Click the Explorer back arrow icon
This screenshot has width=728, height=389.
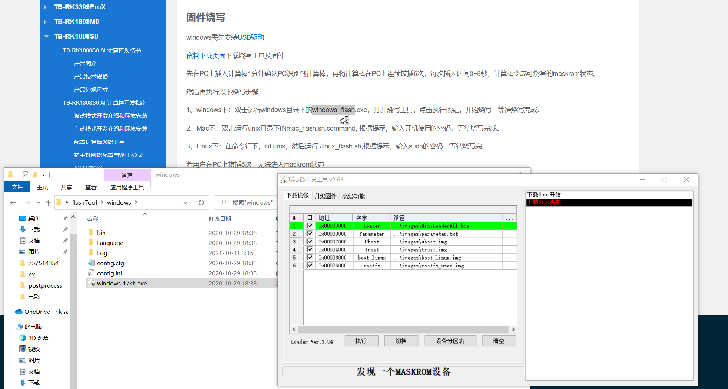pos(13,203)
